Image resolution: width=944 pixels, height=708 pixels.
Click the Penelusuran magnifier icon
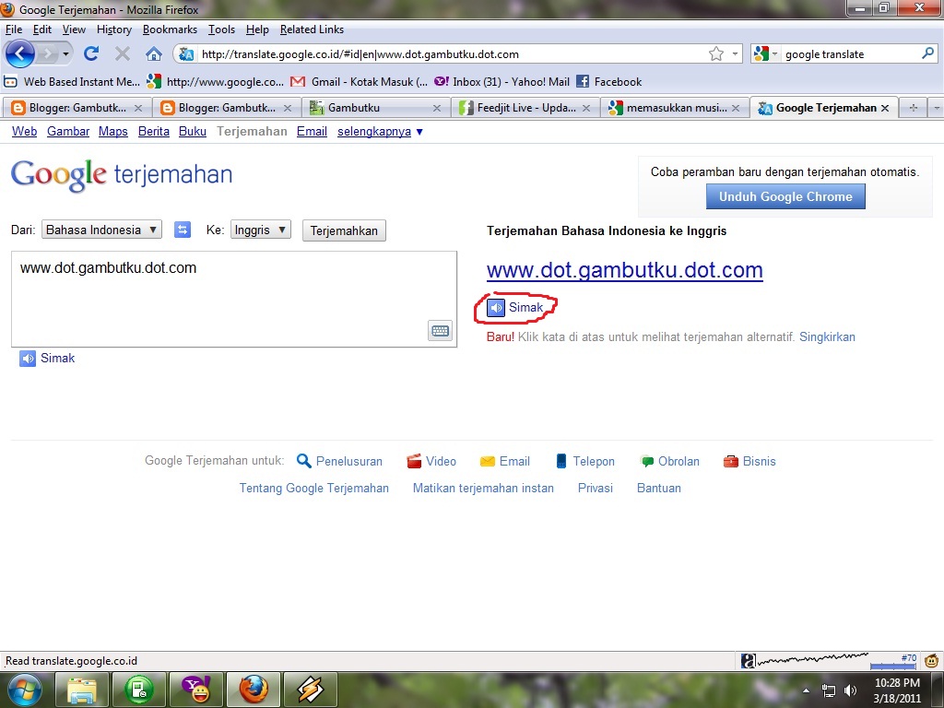click(304, 461)
